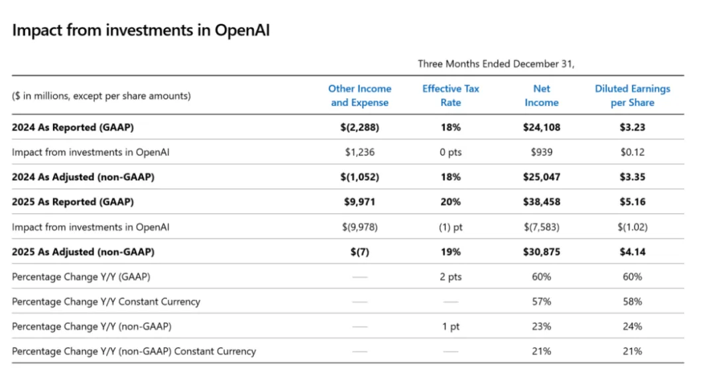The height and width of the screenshot is (373, 716).
Task: Select the $30,875 adjusted net income cell
Action: [x=541, y=252]
